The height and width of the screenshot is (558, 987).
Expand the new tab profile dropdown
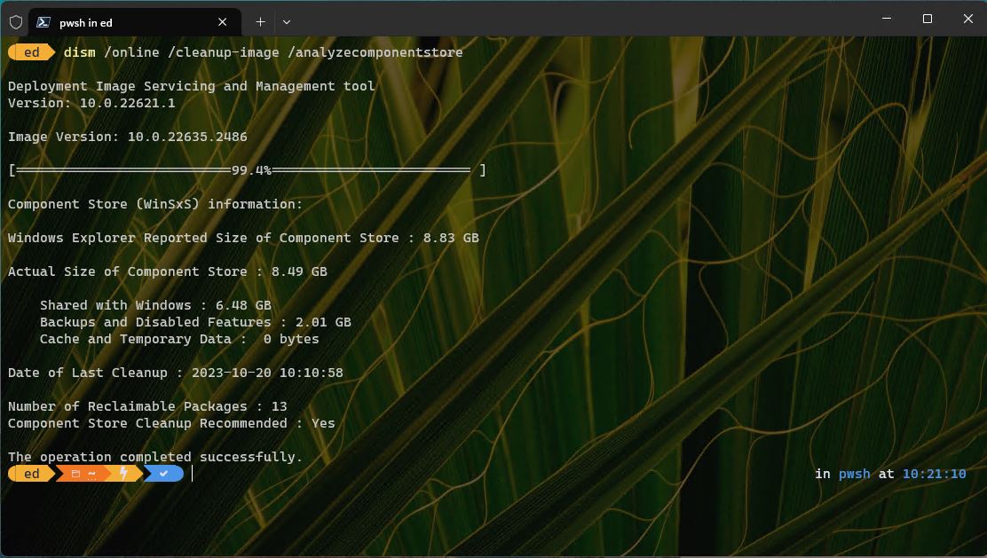(x=287, y=21)
